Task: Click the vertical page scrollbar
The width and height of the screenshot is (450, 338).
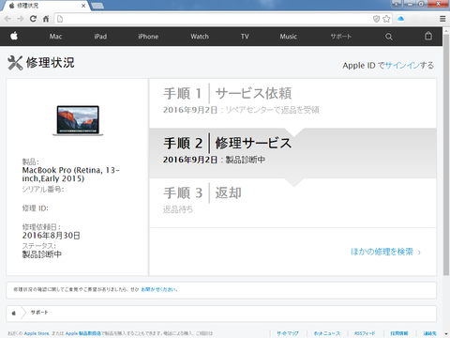Action: point(446,155)
